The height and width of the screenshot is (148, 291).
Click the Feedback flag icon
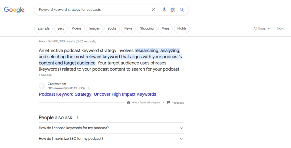169,102
